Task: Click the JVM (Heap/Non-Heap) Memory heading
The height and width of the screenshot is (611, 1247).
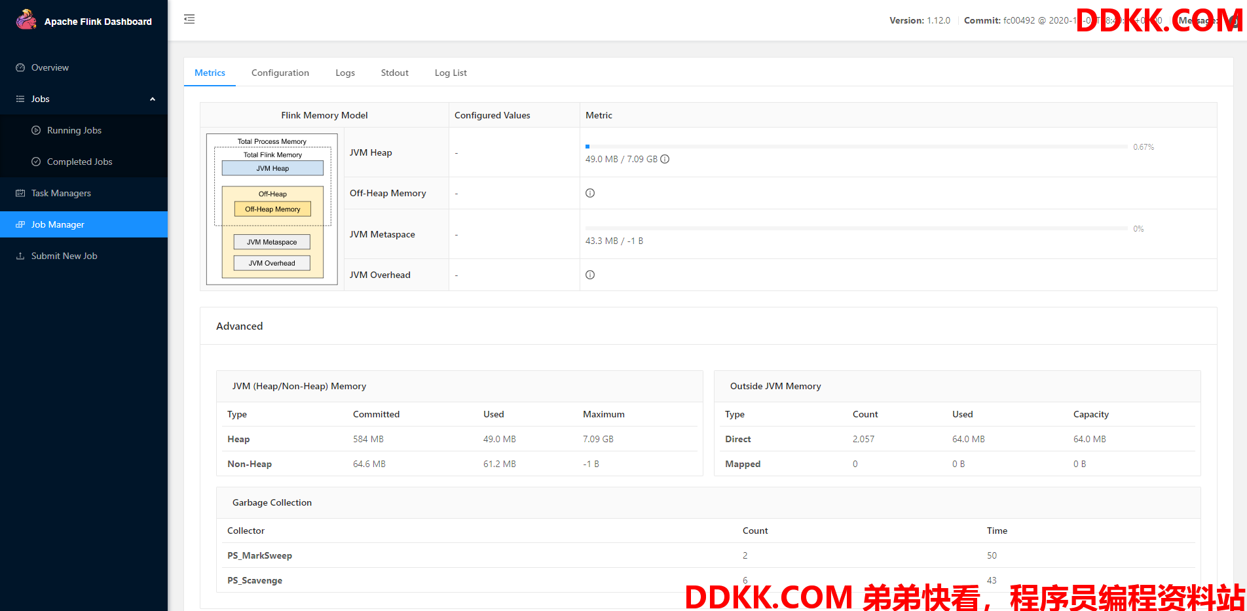Action: (x=299, y=386)
